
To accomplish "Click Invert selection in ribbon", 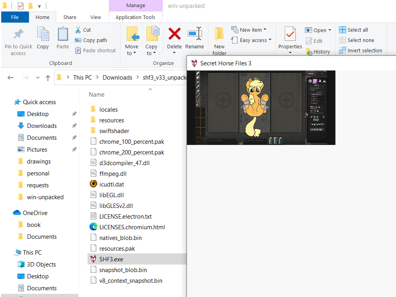I will (361, 51).
